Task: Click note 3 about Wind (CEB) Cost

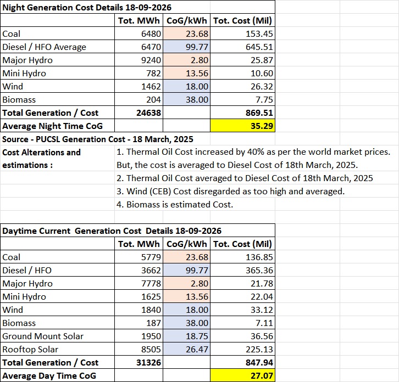Action: (230, 192)
